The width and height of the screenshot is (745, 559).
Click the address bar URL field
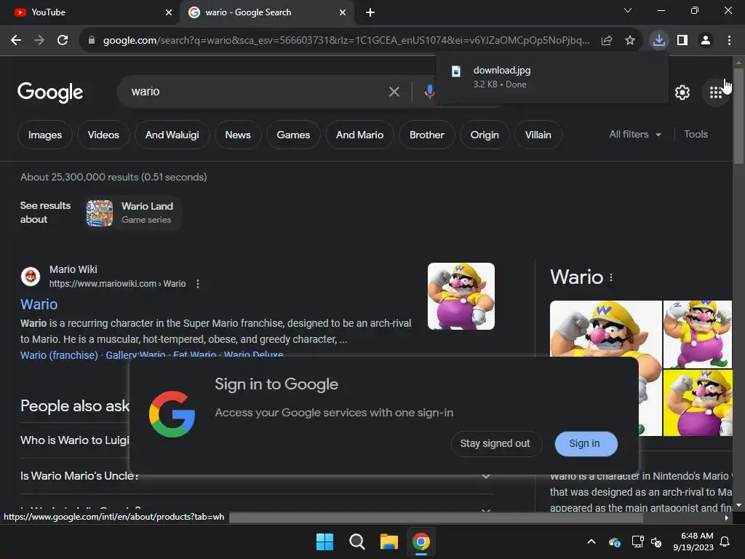(346, 41)
